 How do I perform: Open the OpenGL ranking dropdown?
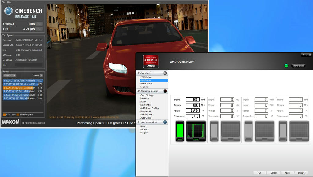[x=9, y=76]
